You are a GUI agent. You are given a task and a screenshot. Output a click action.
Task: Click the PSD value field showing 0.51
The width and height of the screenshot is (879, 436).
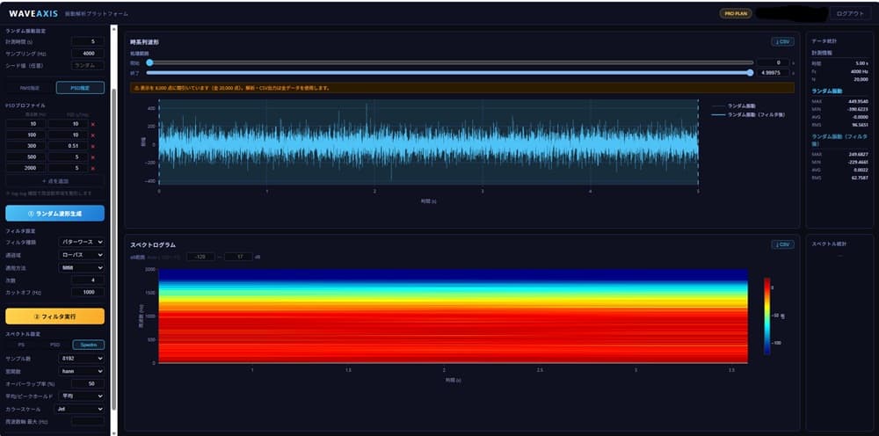[x=68, y=146]
